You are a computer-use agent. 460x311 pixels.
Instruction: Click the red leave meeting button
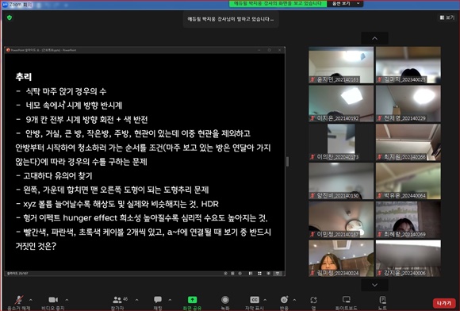click(x=444, y=303)
